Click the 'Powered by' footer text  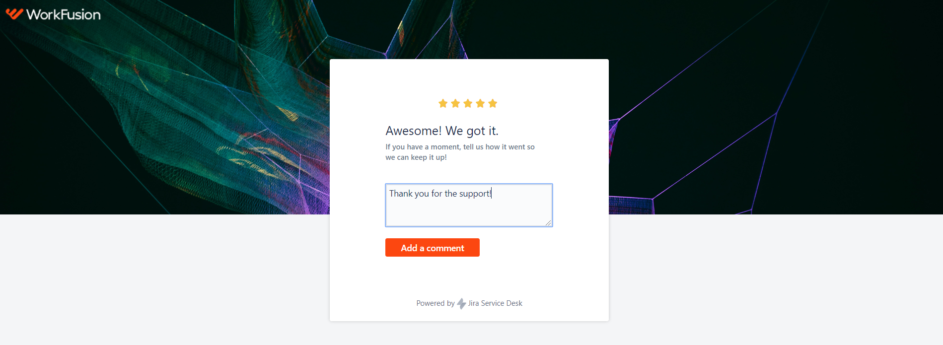[435, 303]
